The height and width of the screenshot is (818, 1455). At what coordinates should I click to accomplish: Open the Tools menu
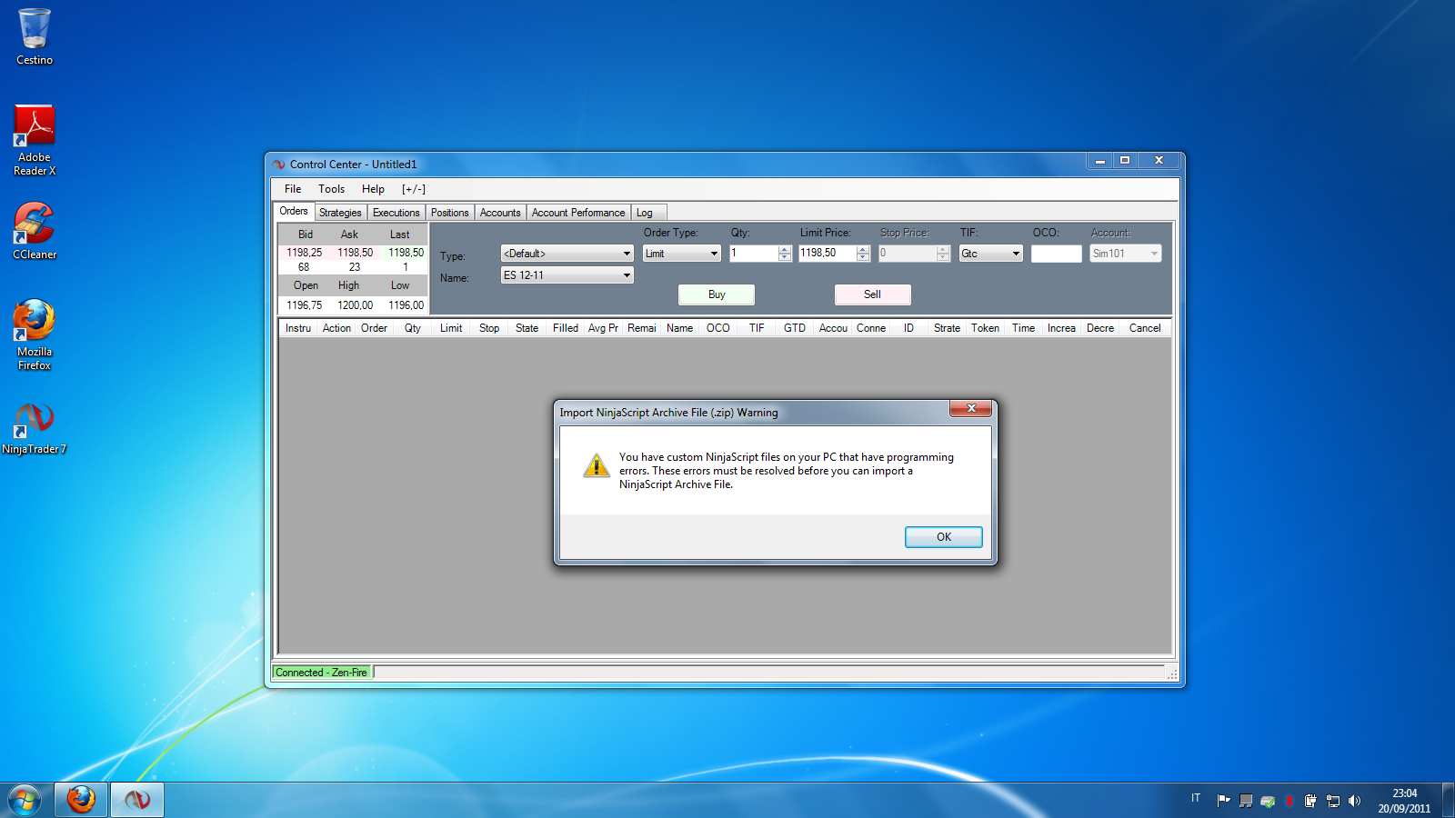click(x=331, y=189)
